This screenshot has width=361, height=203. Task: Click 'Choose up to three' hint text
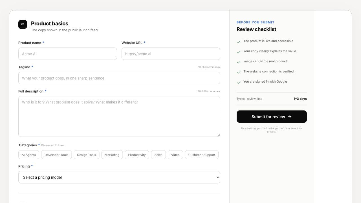[x=53, y=145]
